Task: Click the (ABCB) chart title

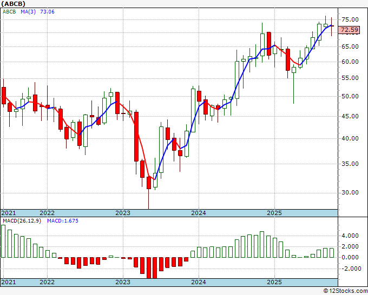Action: (x=14, y=4)
